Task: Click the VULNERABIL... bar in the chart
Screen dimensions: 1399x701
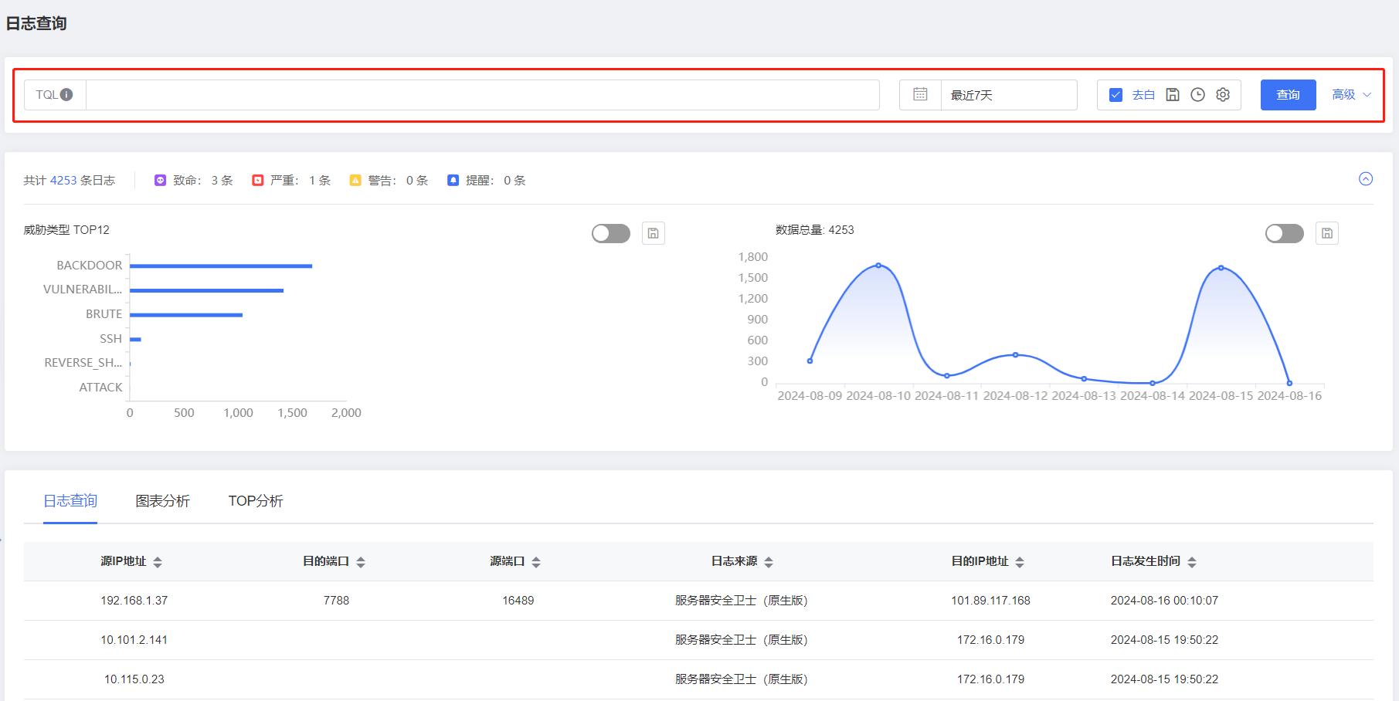Action: (x=206, y=290)
